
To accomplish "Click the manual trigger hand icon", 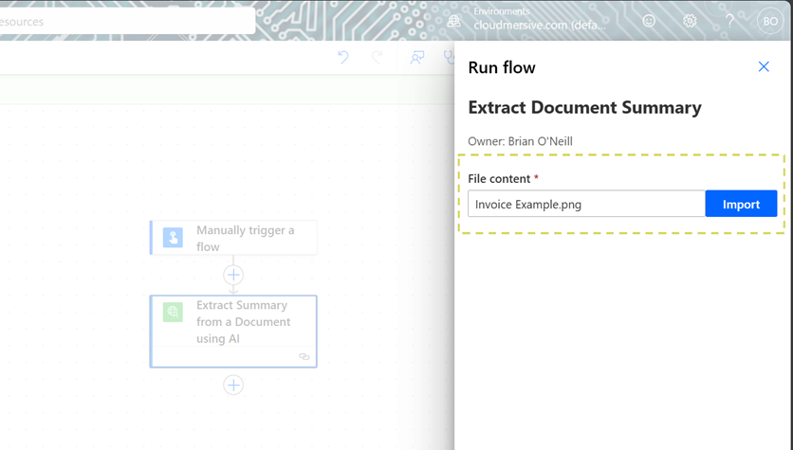I will coord(173,238).
